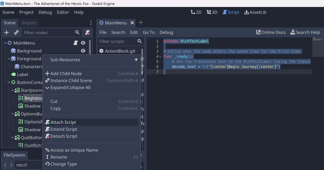The width and height of the screenshot is (324, 170).
Task: Toggle visibility of the MainMenu node
Action: [x=83, y=43]
